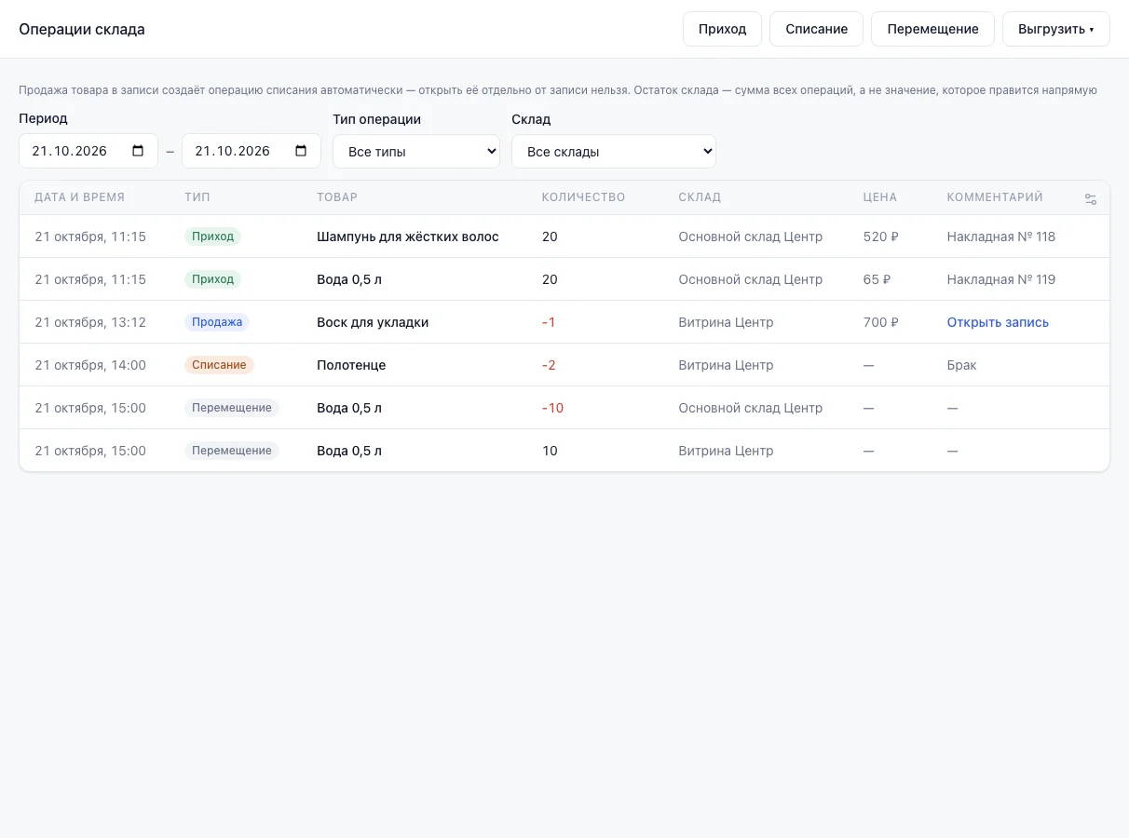1129x838 pixels.
Task: Click the Дата и время column header
Action: (79, 197)
